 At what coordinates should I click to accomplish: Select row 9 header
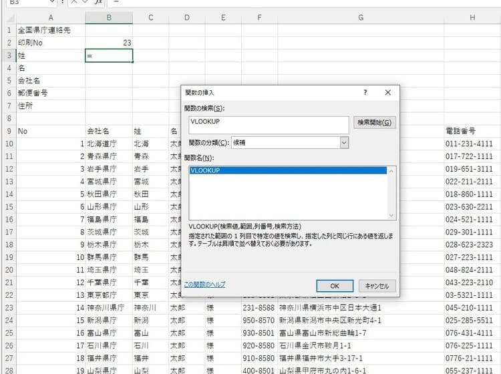pyautogui.click(x=9, y=132)
